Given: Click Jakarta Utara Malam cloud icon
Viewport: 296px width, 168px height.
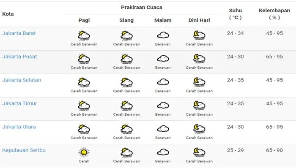Looking at the screenshot, I should click(163, 129).
